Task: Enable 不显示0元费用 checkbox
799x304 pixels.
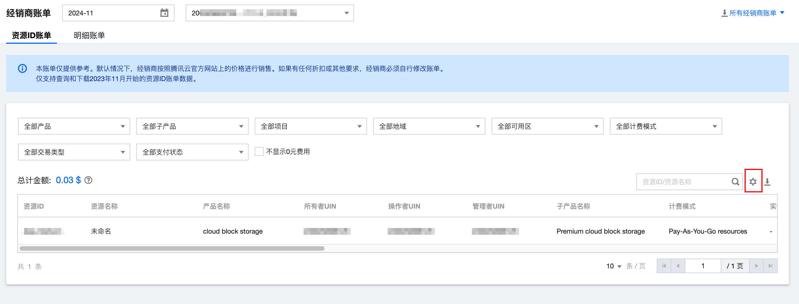Action: click(259, 152)
